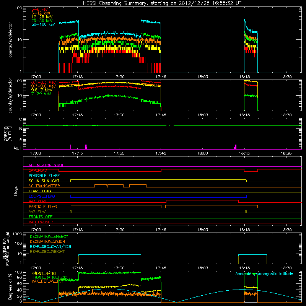
Task: Click the Absolute geomagnetic latitude label
Action: click(x=264, y=273)
